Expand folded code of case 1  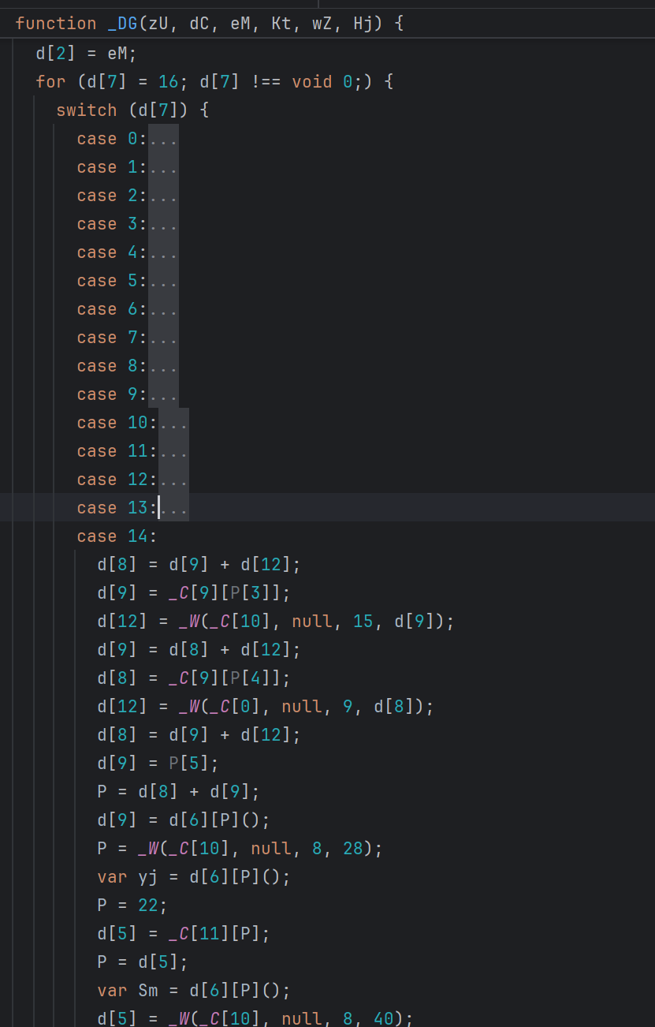coord(163,167)
